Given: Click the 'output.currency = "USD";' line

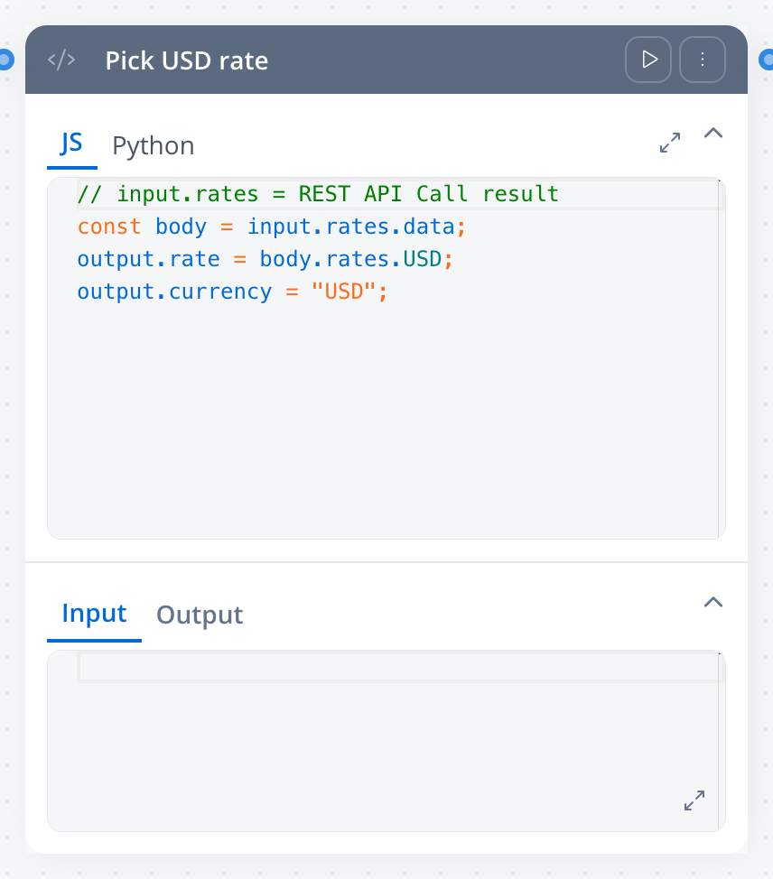Looking at the screenshot, I should click(232, 291).
